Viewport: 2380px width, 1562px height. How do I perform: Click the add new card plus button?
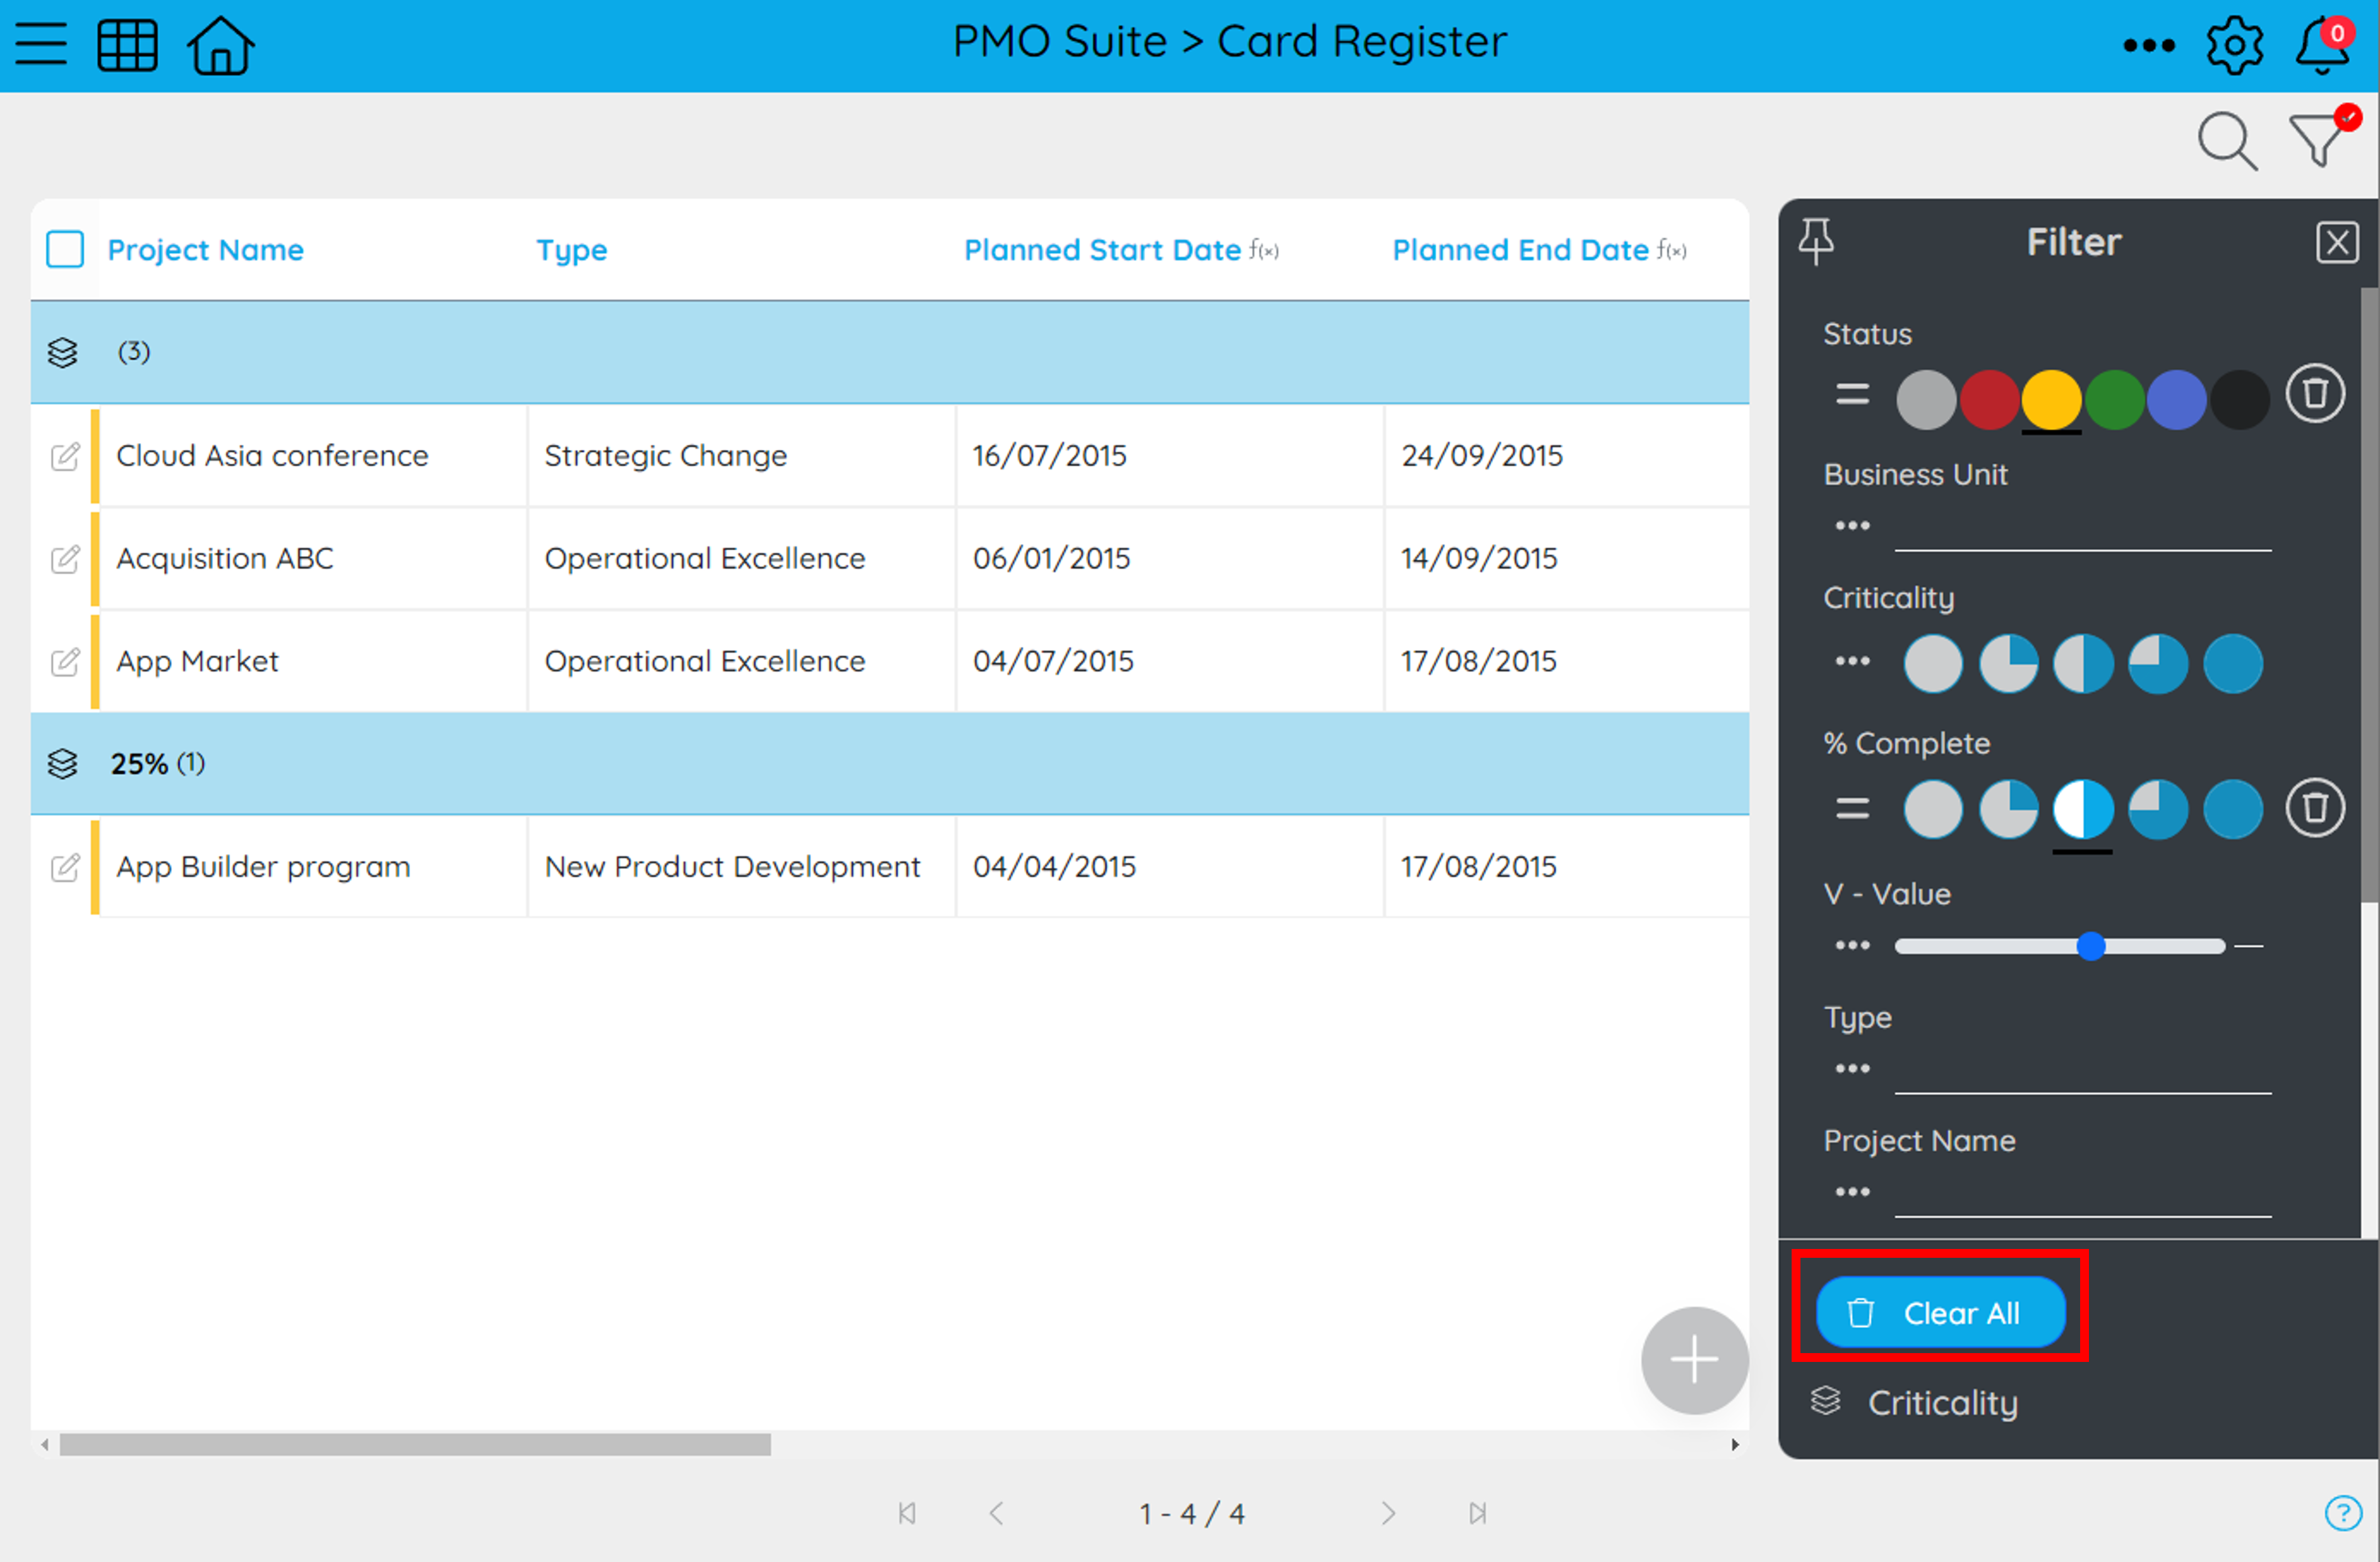tap(1694, 1360)
